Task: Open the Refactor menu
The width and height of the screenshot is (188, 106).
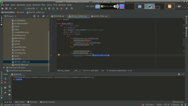Action: tap(36, 5)
